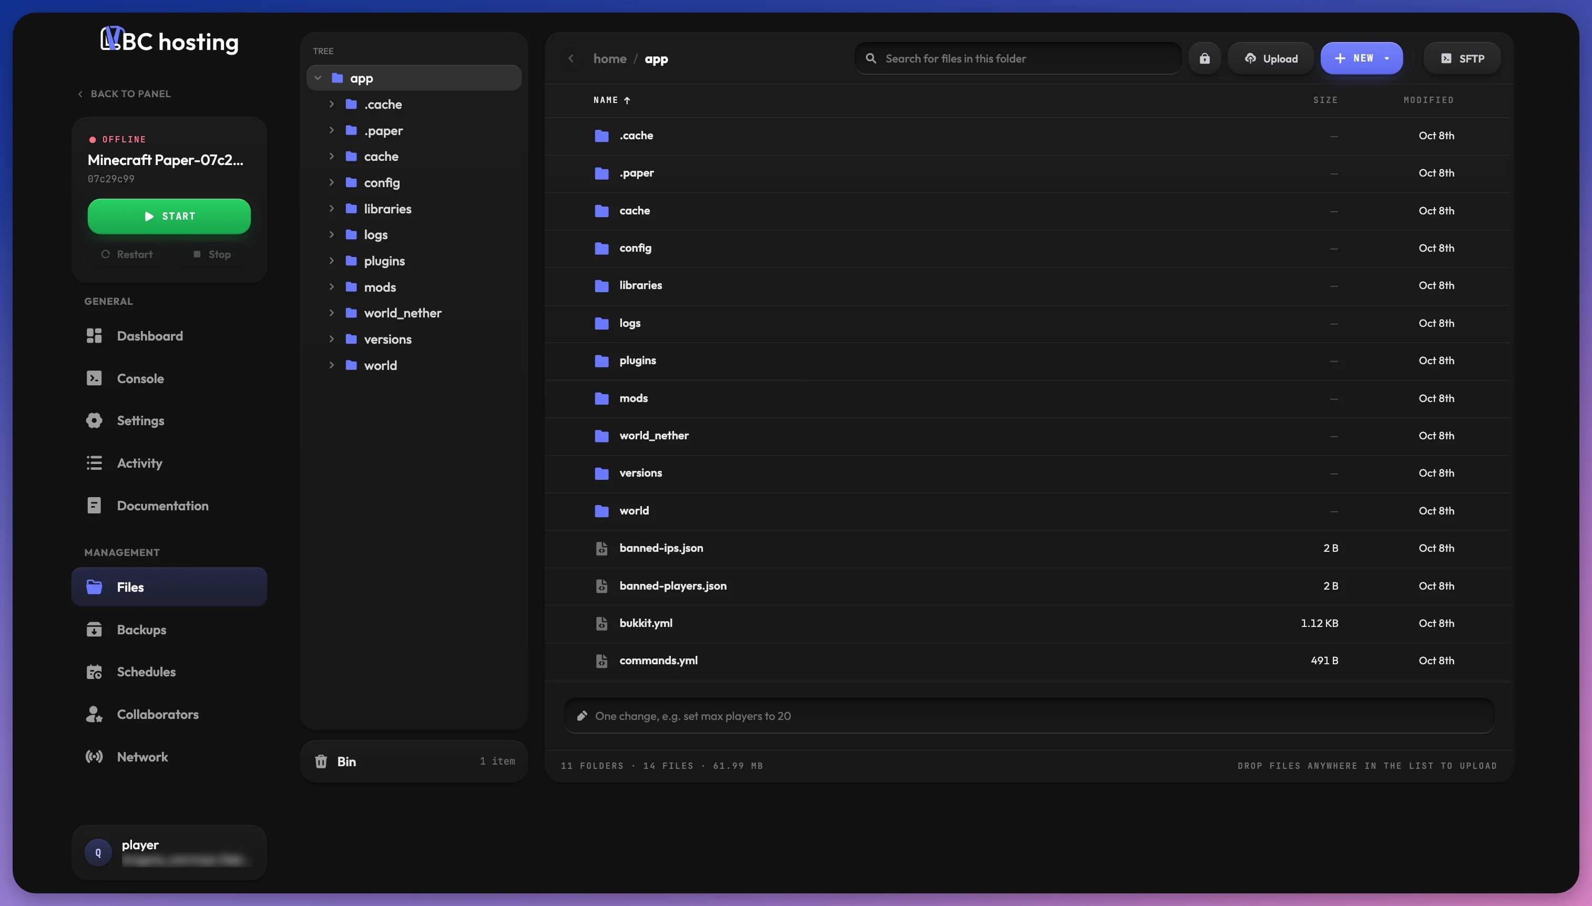Expand the .cache folder in tree

coord(332,105)
